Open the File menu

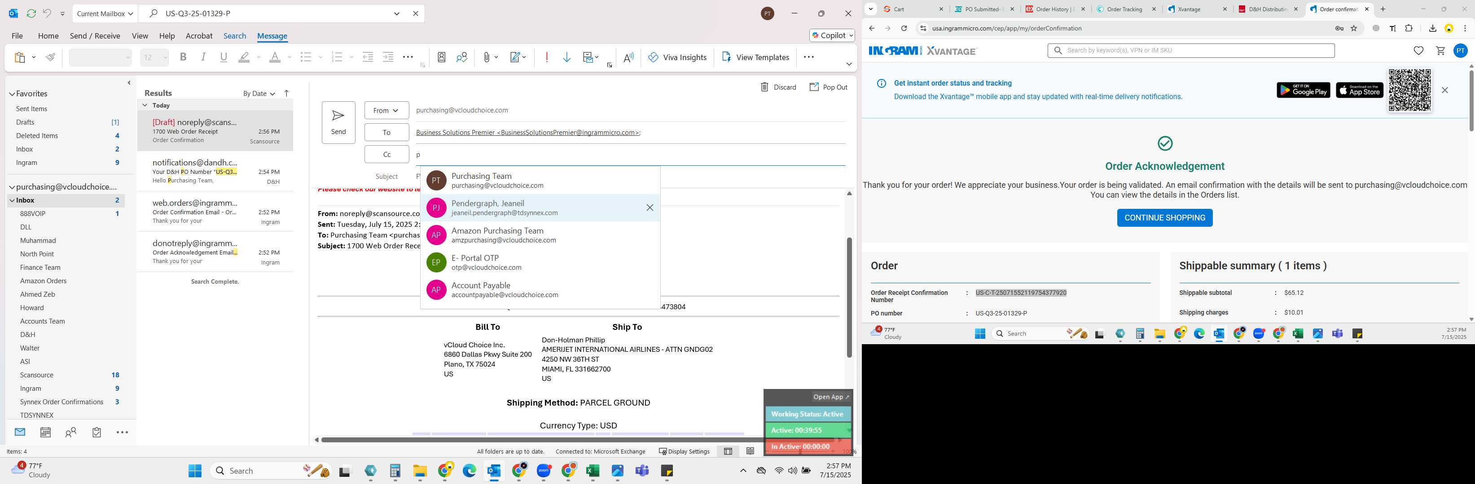pos(17,35)
